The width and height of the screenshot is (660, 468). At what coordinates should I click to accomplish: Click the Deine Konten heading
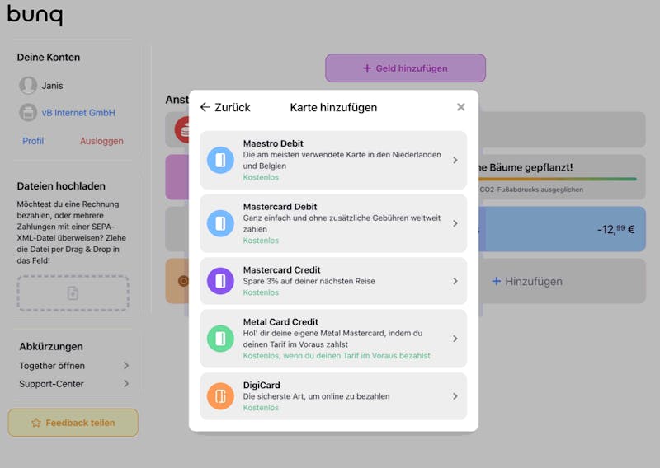coord(49,57)
